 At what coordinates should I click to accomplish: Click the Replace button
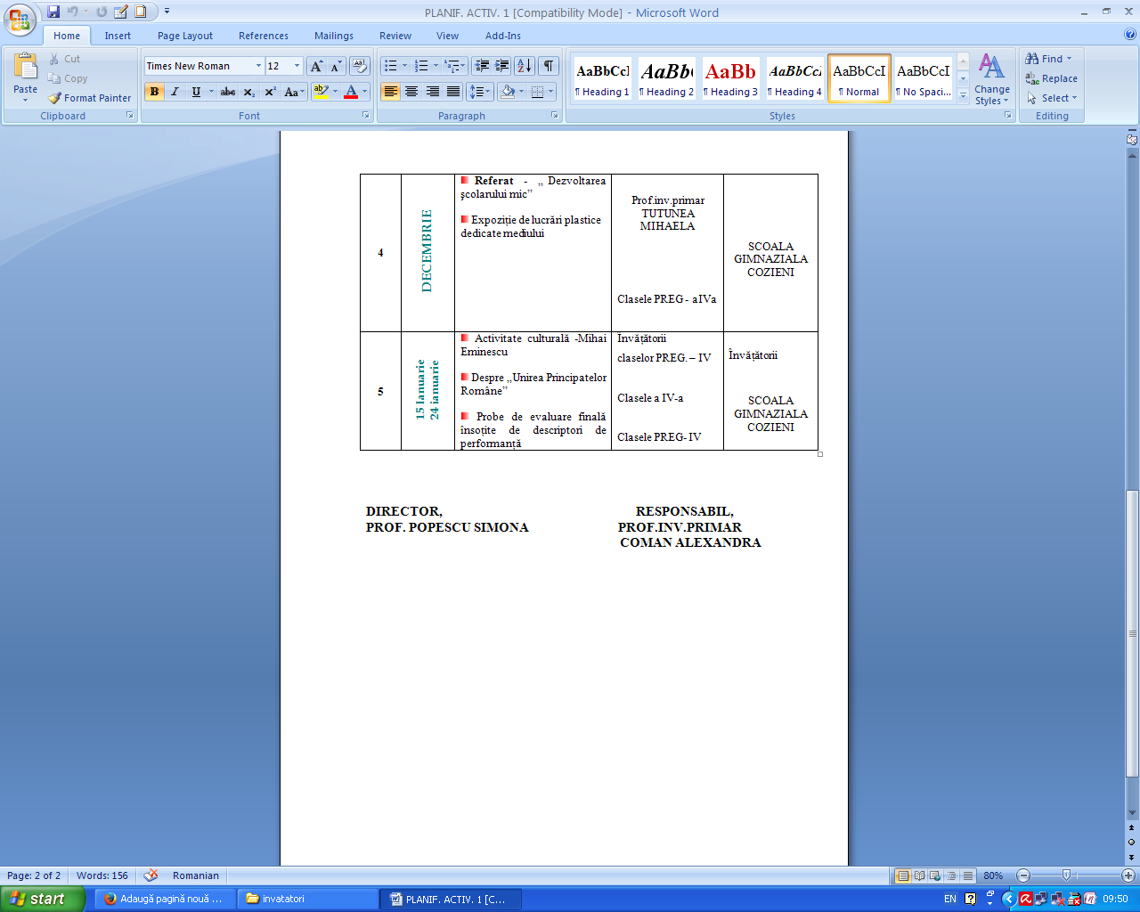coord(1052,78)
